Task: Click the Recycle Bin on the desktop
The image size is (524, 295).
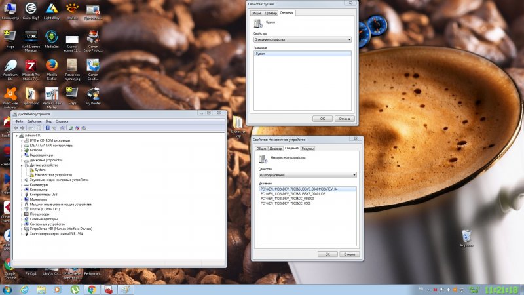Action: (x=466, y=236)
